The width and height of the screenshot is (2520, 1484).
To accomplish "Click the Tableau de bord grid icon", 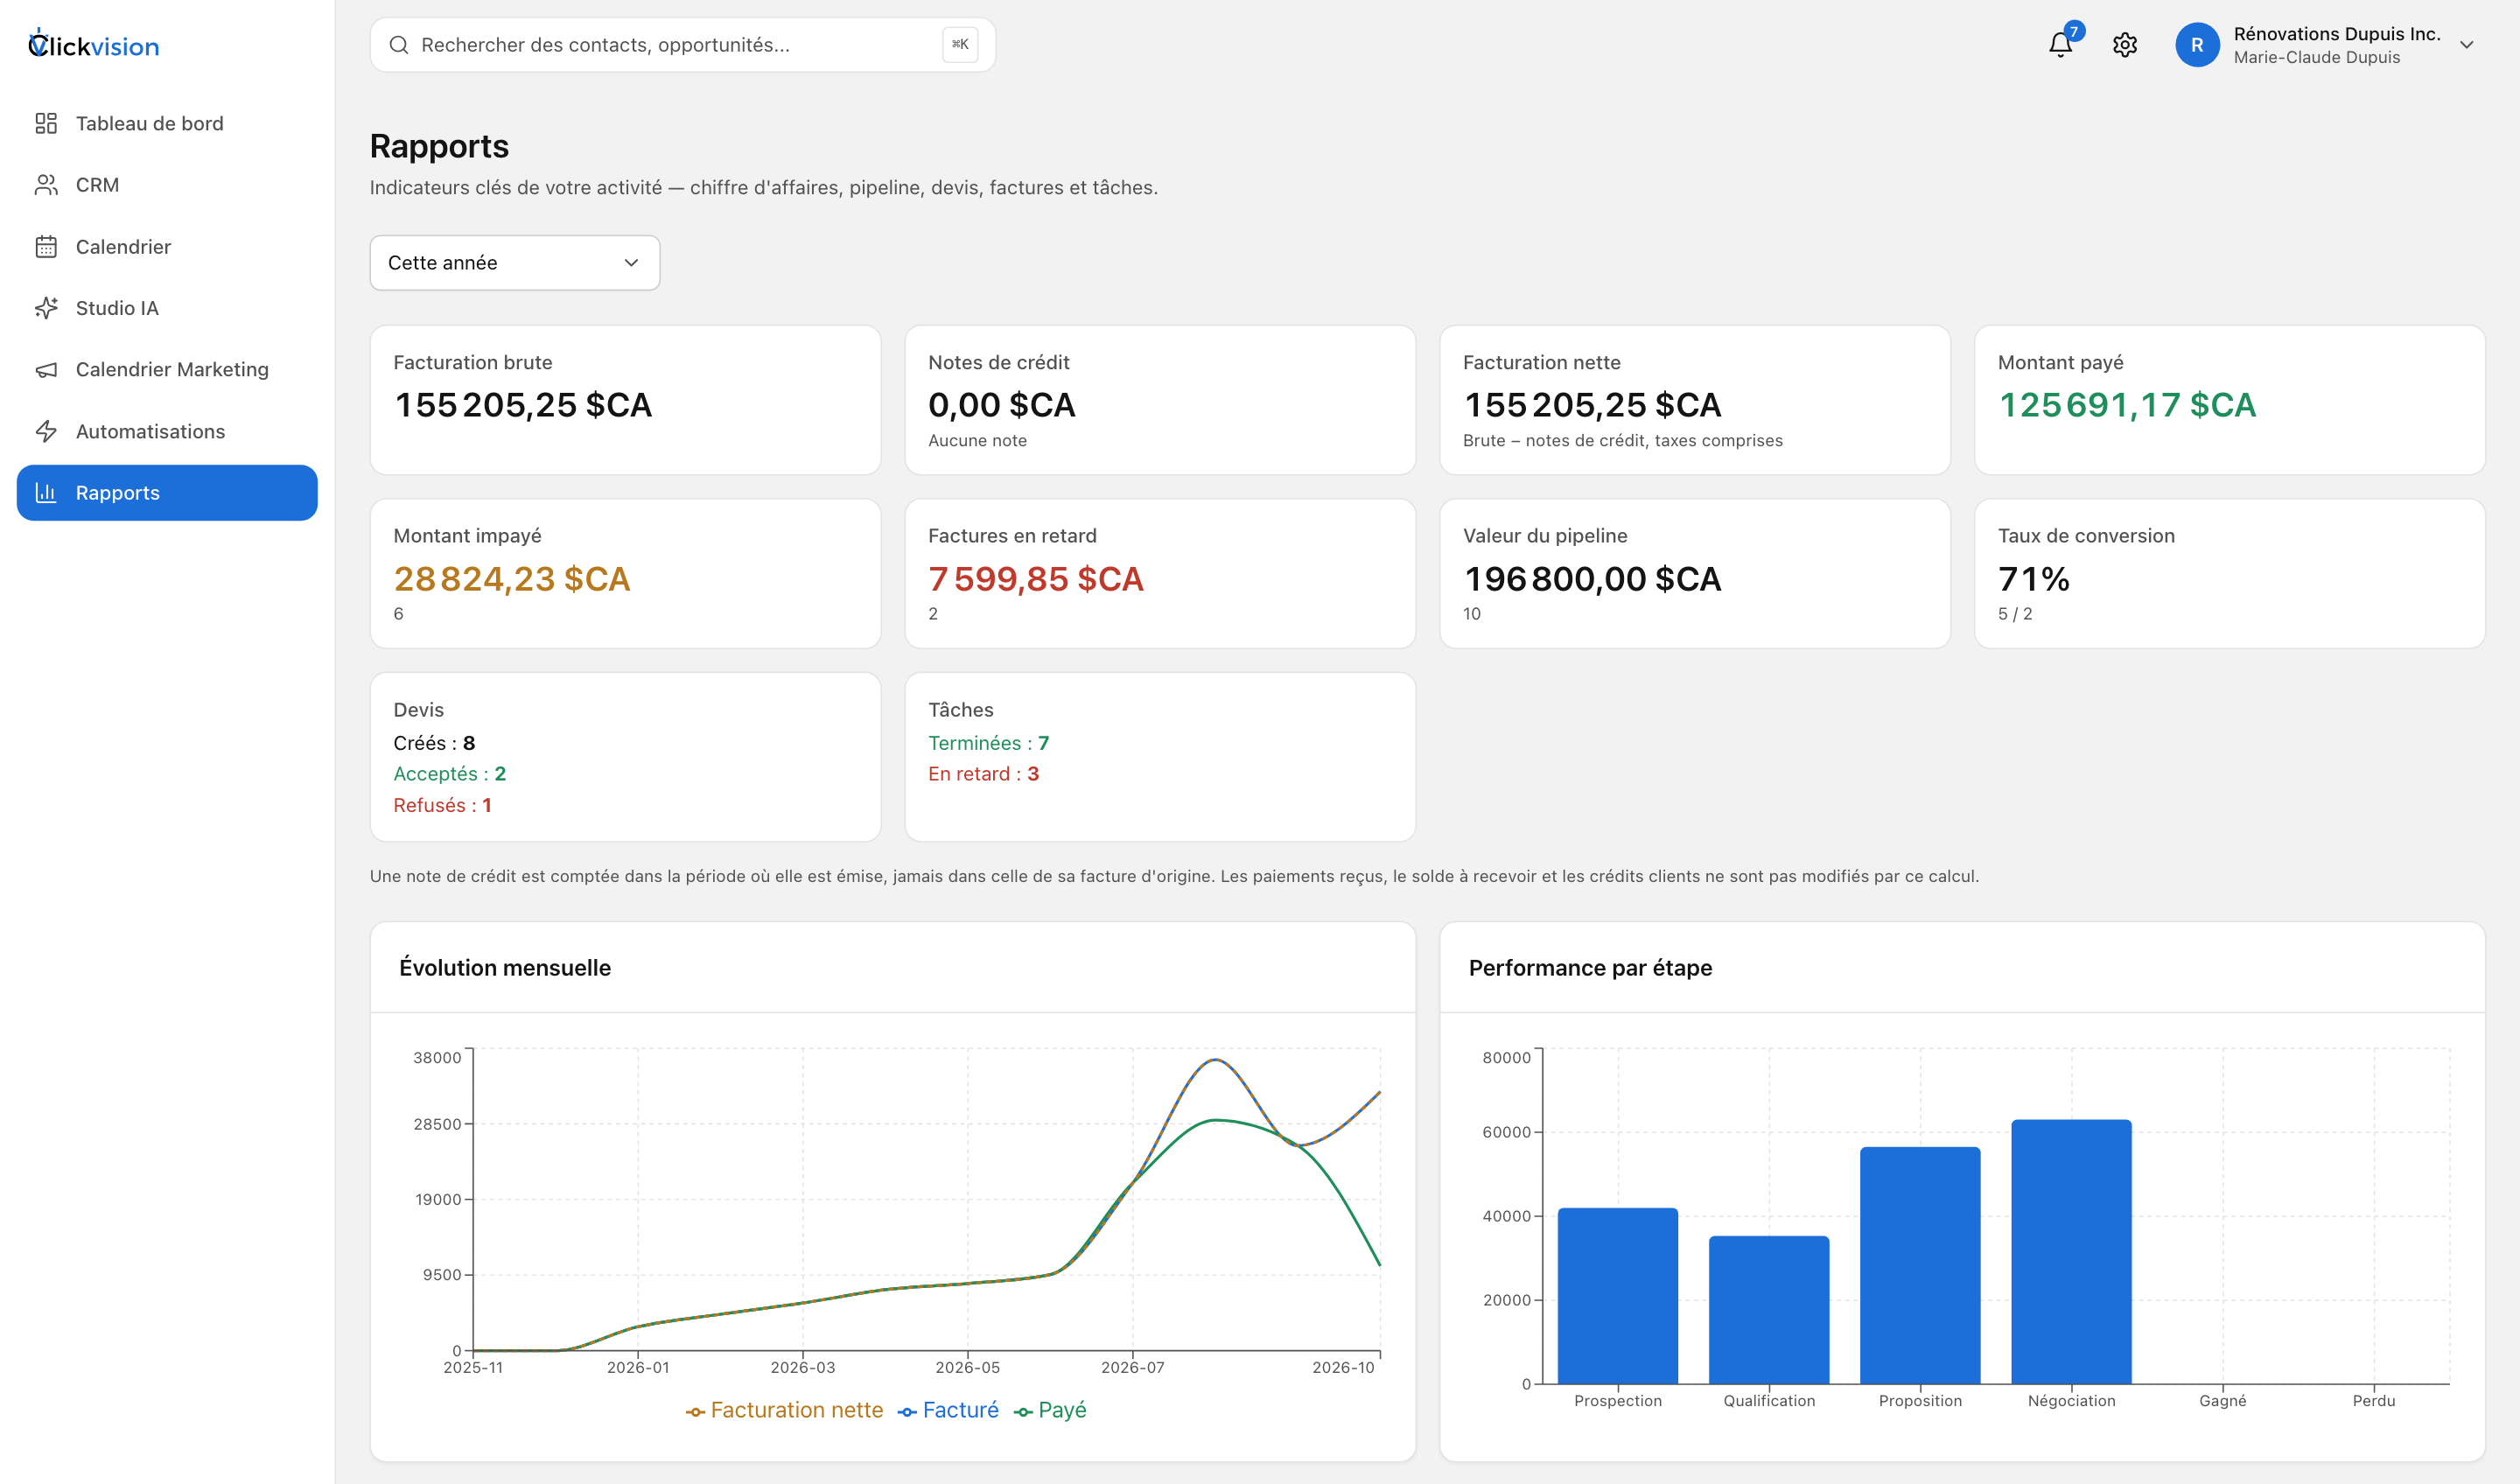I will tap(46, 123).
